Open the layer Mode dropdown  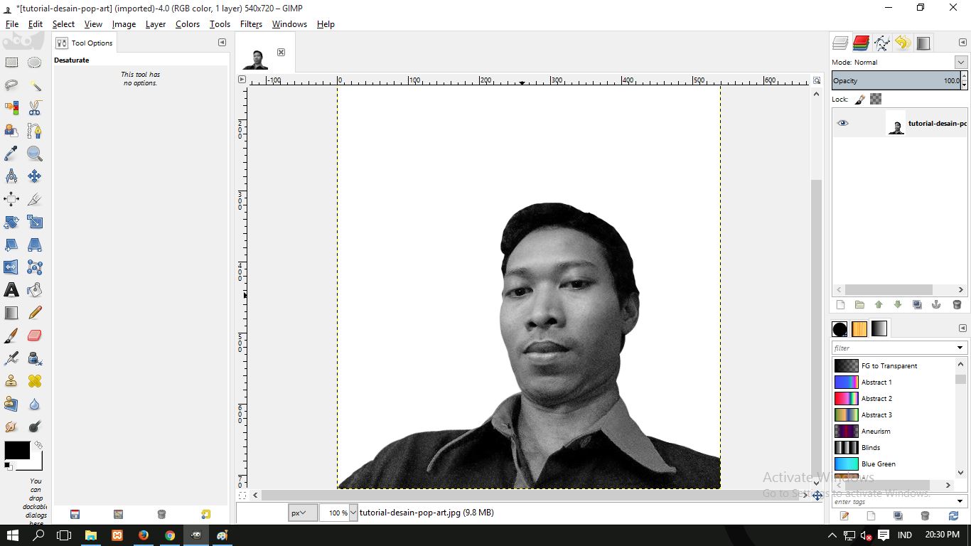(961, 62)
